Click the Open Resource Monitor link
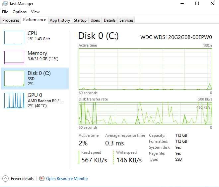Viewport: 219px width, 187px height. coord(67,179)
